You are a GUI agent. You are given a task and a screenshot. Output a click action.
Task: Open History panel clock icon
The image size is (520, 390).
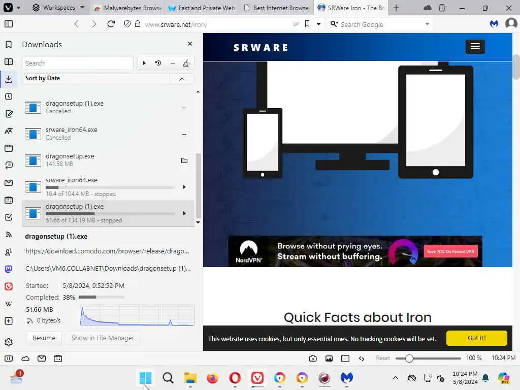click(x=9, y=96)
